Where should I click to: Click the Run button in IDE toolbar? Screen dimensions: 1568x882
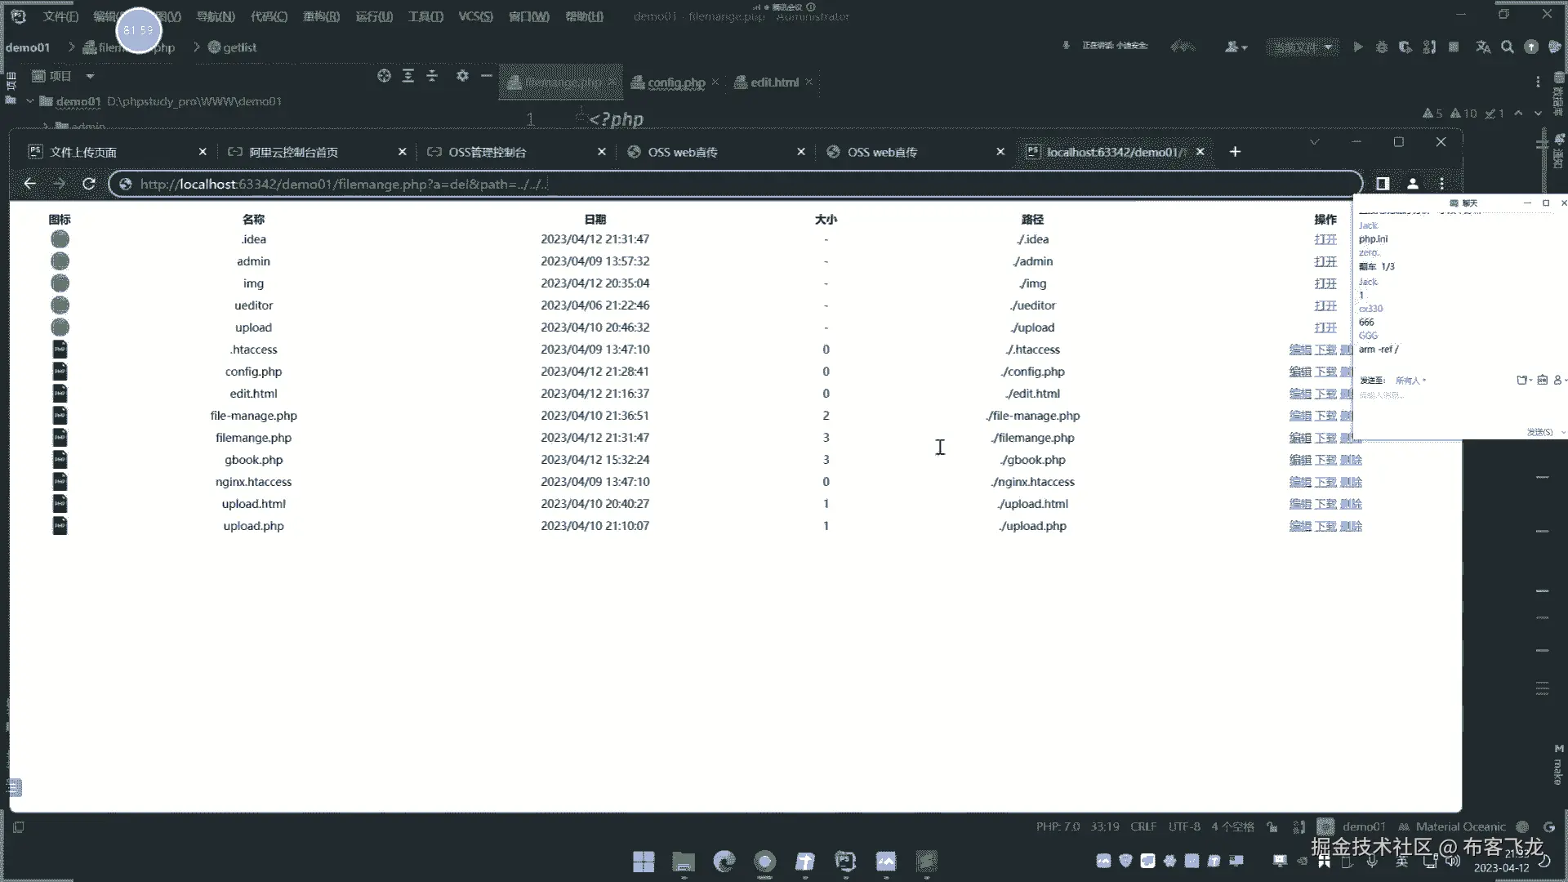click(1357, 47)
